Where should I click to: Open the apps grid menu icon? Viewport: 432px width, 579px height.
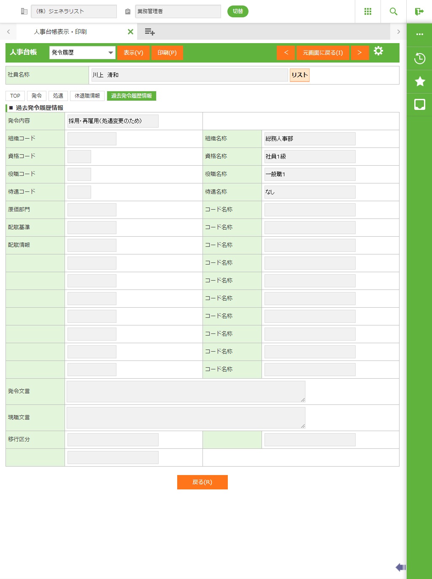pos(367,11)
